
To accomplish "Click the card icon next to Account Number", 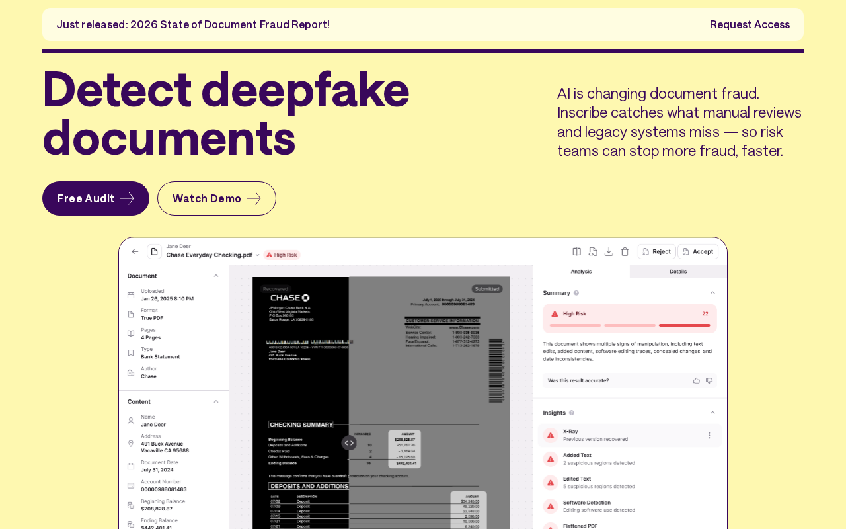I will click(x=131, y=485).
